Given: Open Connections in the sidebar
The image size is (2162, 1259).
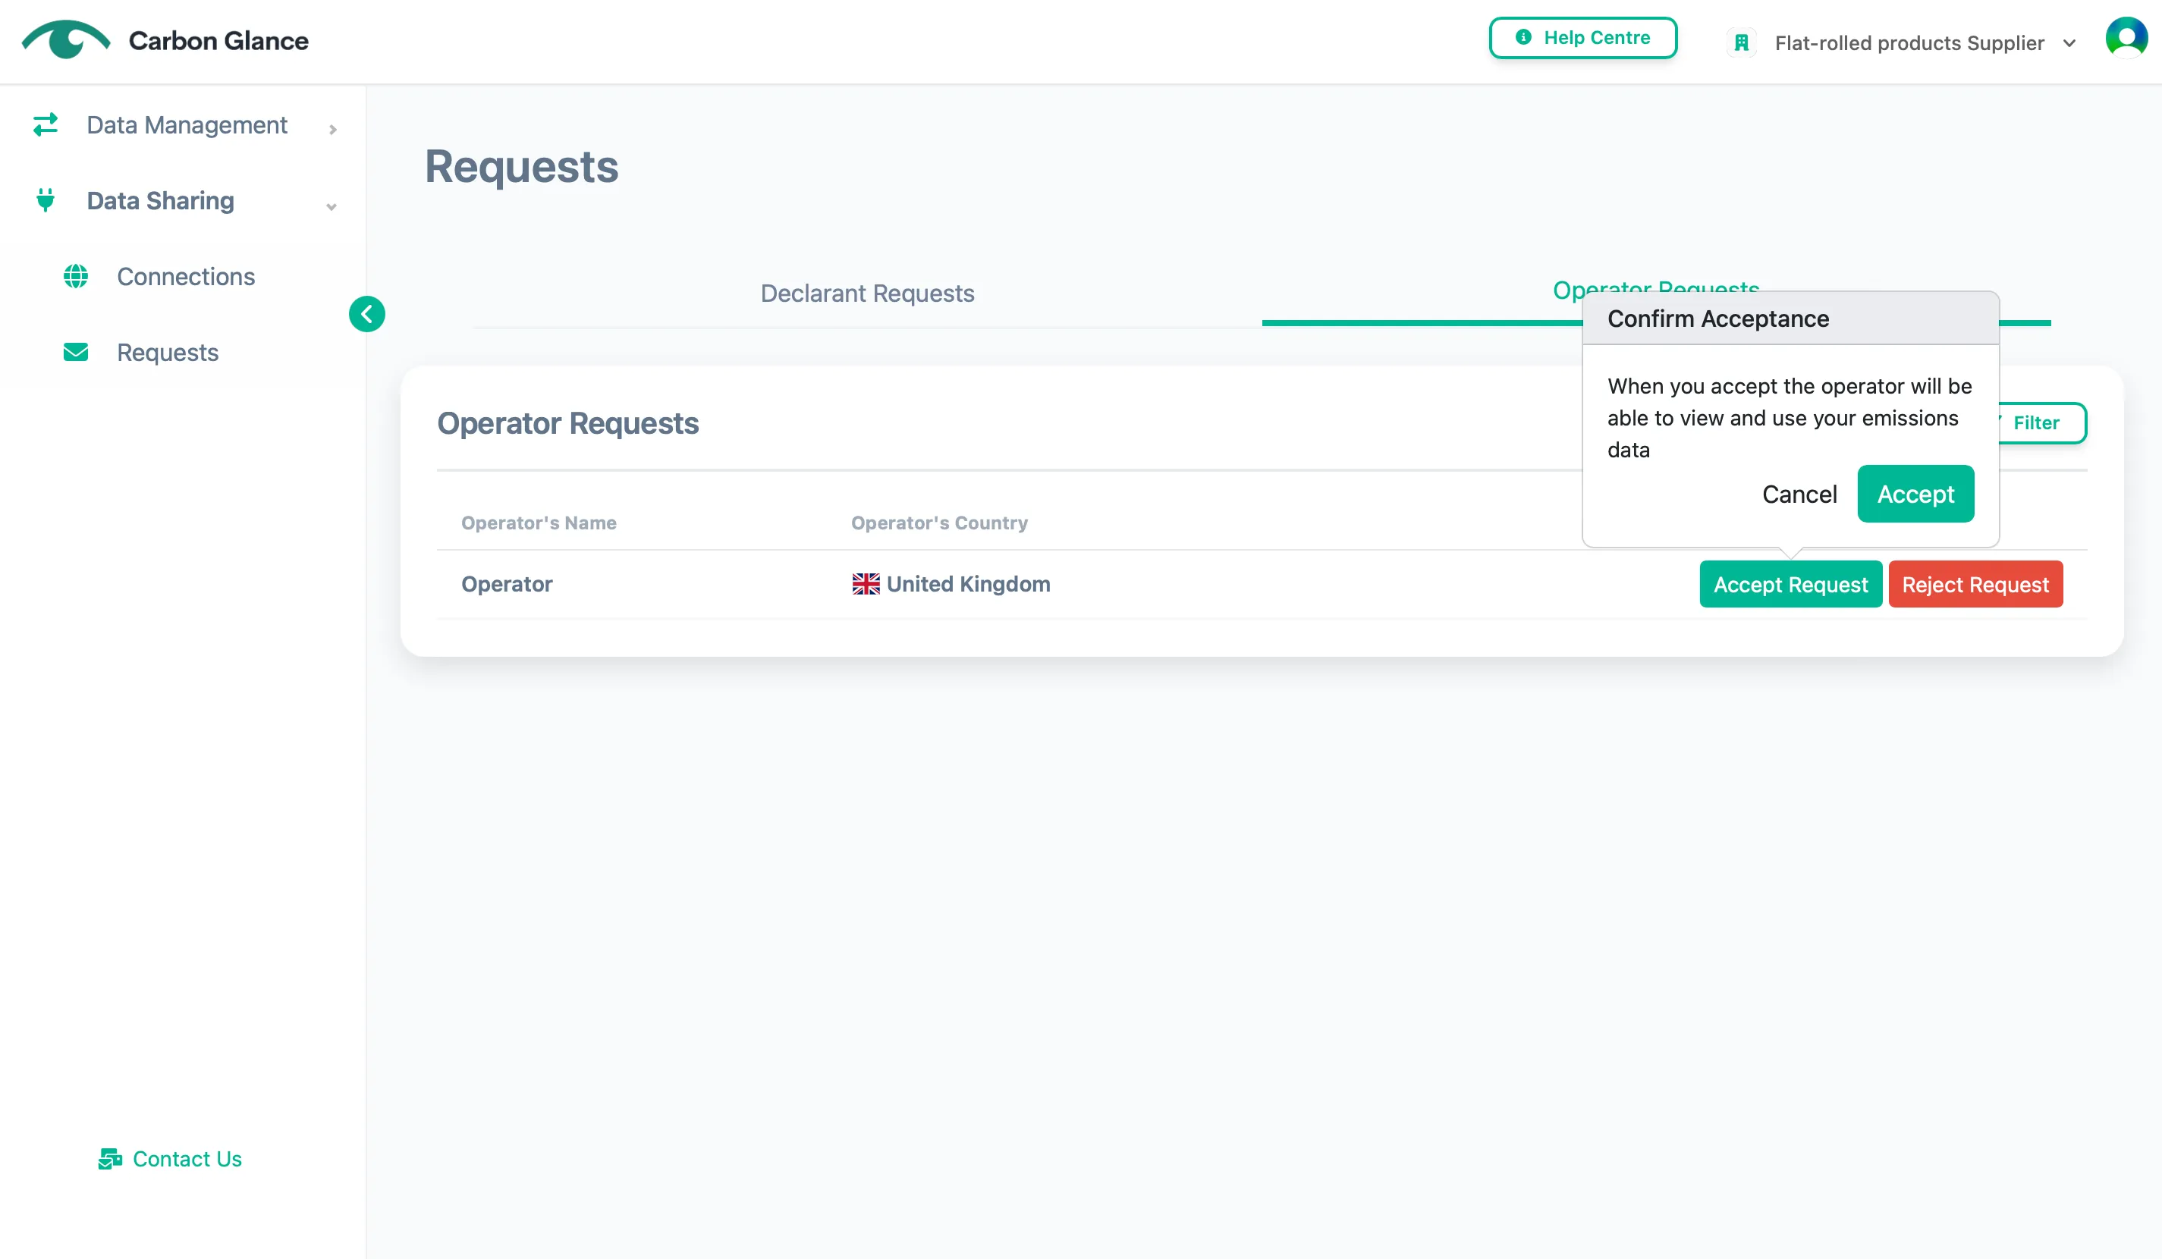Looking at the screenshot, I should click(x=185, y=276).
